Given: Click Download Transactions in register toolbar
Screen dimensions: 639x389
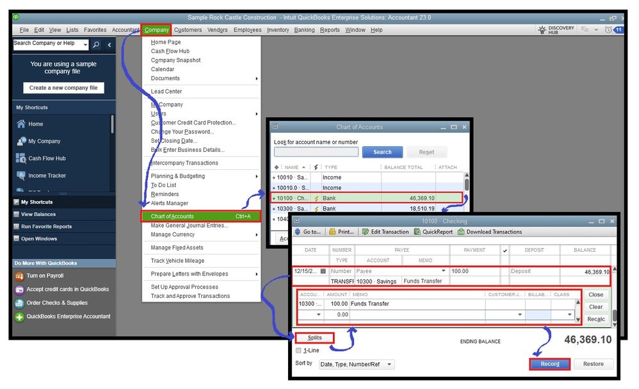Looking at the screenshot, I should pos(489,231).
